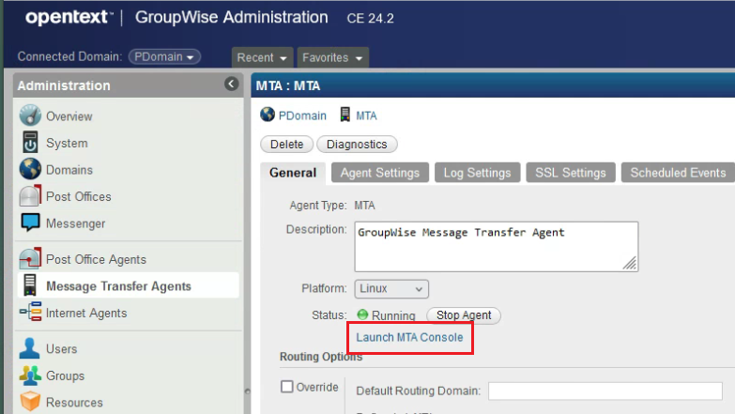Open the Scheduled Events tab
This screenshot has height=414, width=735.
678,173
